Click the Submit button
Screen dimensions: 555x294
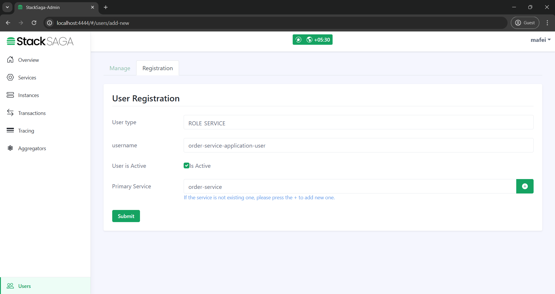[126, 216]
